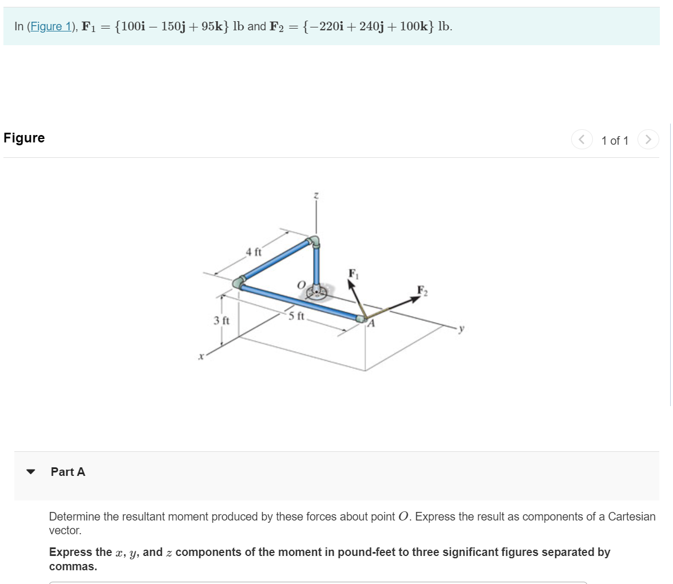
Task: Click the base flange at point O
Action: click(x=317, y=293)
